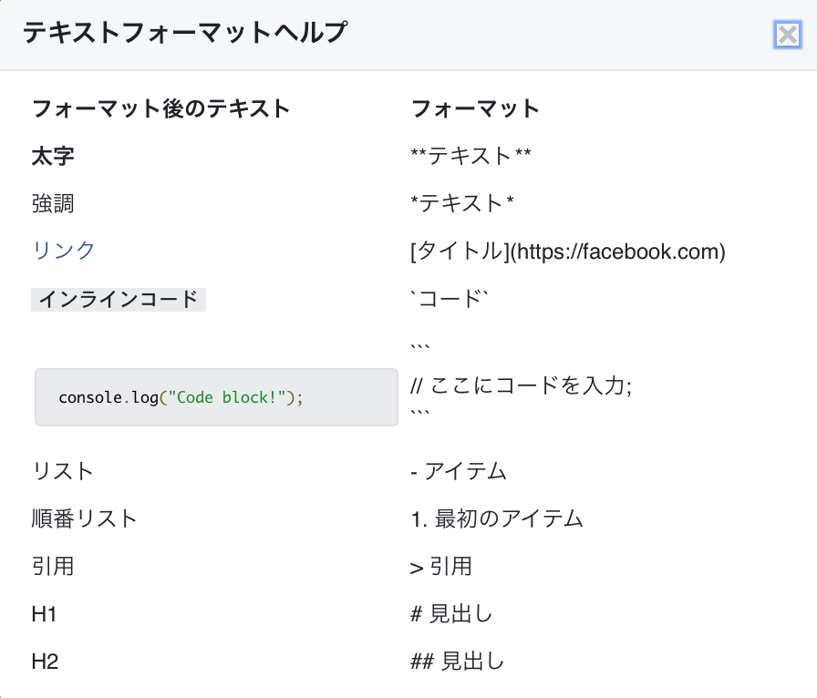
Task: Close the text format help dialog
Action: 786,35
